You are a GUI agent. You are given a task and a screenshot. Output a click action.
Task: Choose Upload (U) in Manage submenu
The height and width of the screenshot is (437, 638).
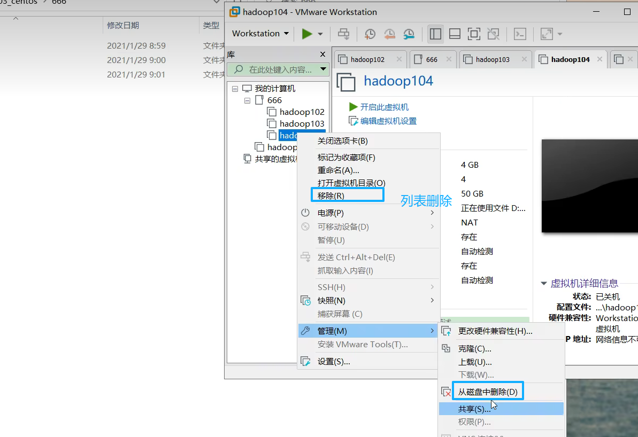[x=501, y=362]
